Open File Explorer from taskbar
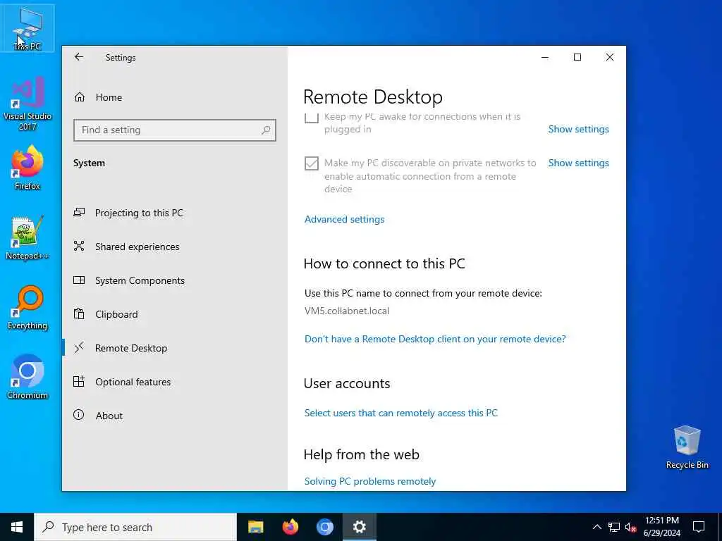 [x=255, y=527]
